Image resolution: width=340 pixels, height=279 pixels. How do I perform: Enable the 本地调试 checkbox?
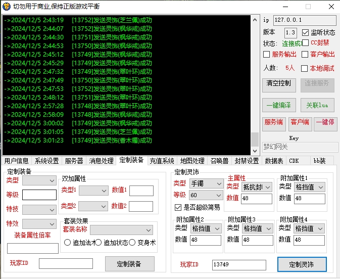304,69
